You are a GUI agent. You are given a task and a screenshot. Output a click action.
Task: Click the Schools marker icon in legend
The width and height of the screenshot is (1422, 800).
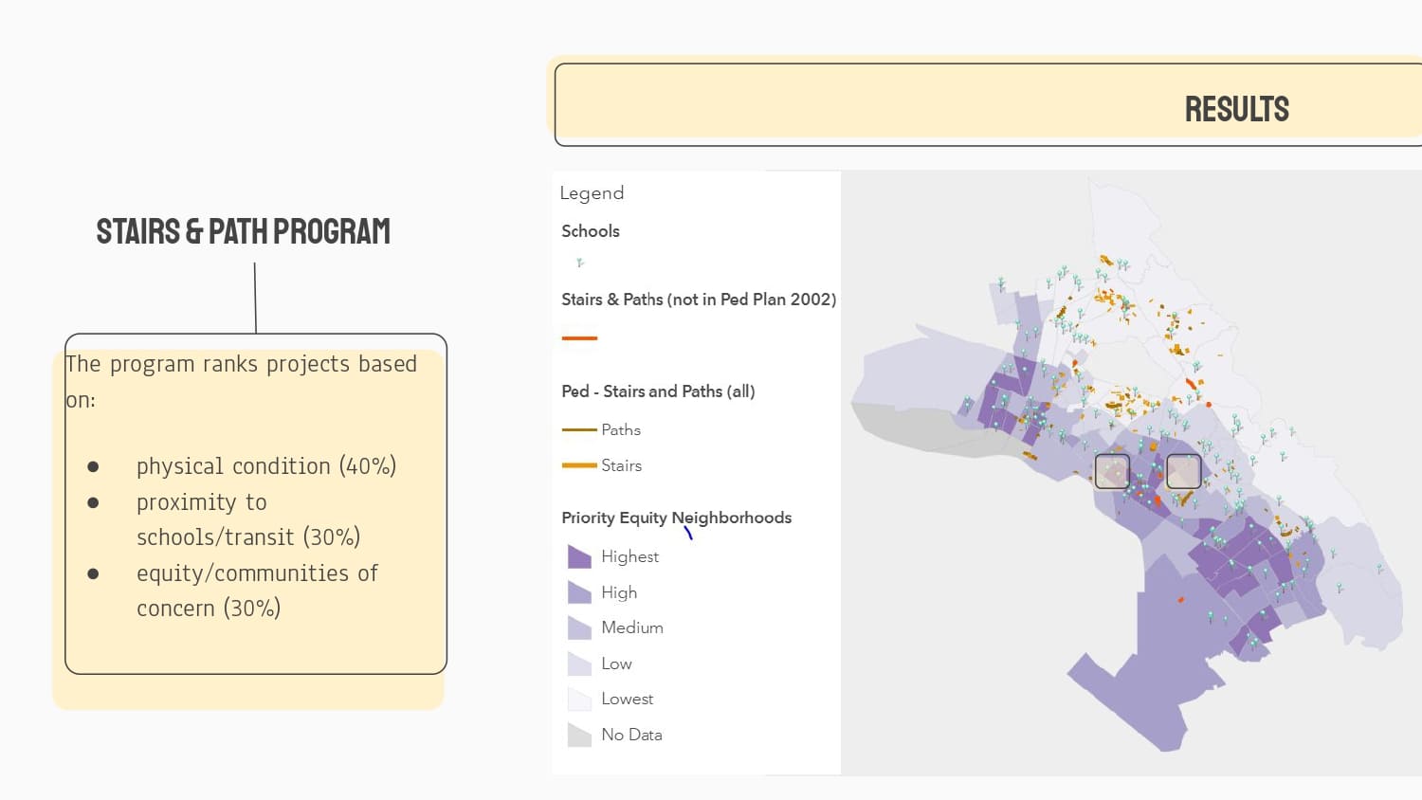point(580,263)
